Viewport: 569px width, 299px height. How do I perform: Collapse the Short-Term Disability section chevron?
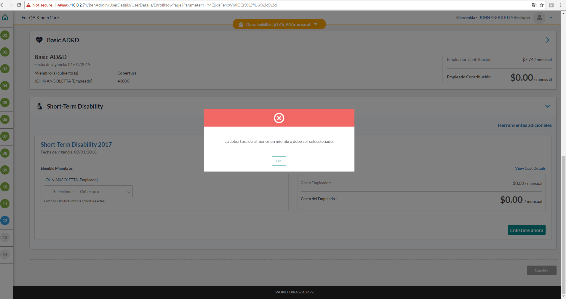click(x=547, y=106)
